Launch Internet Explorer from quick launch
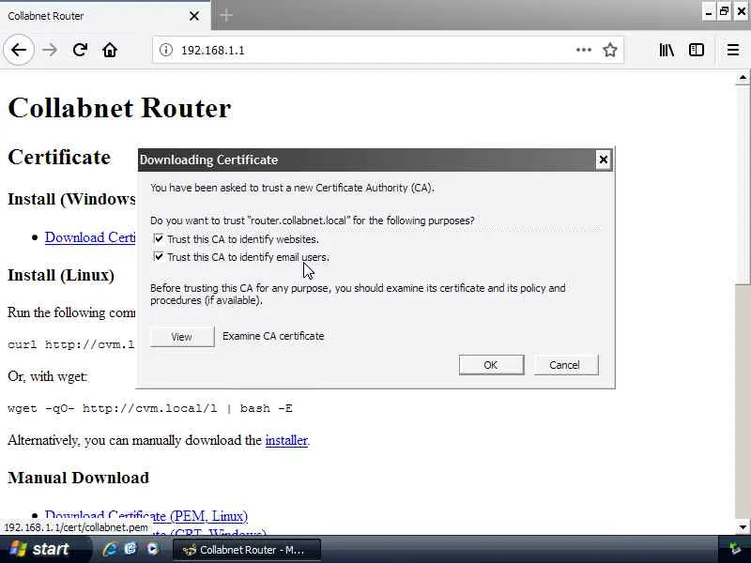The image size is (751, 563). 109,549
